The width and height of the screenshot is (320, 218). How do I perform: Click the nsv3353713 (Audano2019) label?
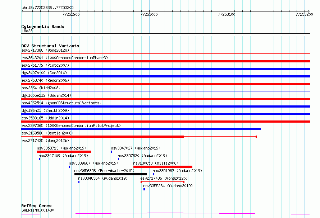click(x=61, y=148)
